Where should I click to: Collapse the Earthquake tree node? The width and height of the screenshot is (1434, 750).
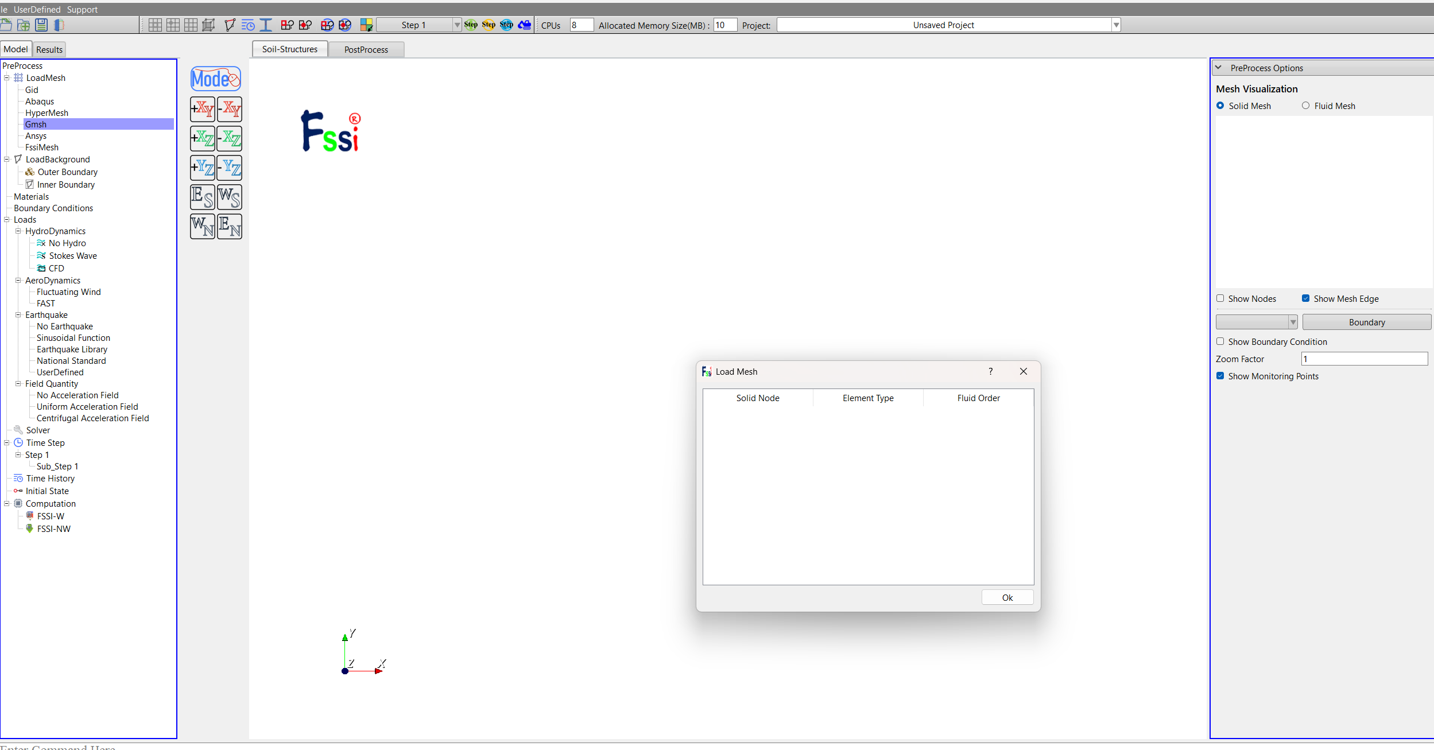coord(18,314)
